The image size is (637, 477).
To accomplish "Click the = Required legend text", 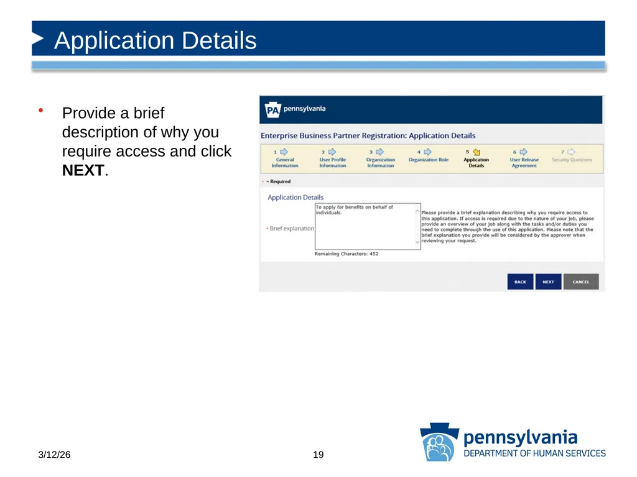I will [278, 181].
